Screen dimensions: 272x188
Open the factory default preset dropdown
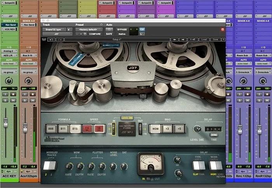89,29
